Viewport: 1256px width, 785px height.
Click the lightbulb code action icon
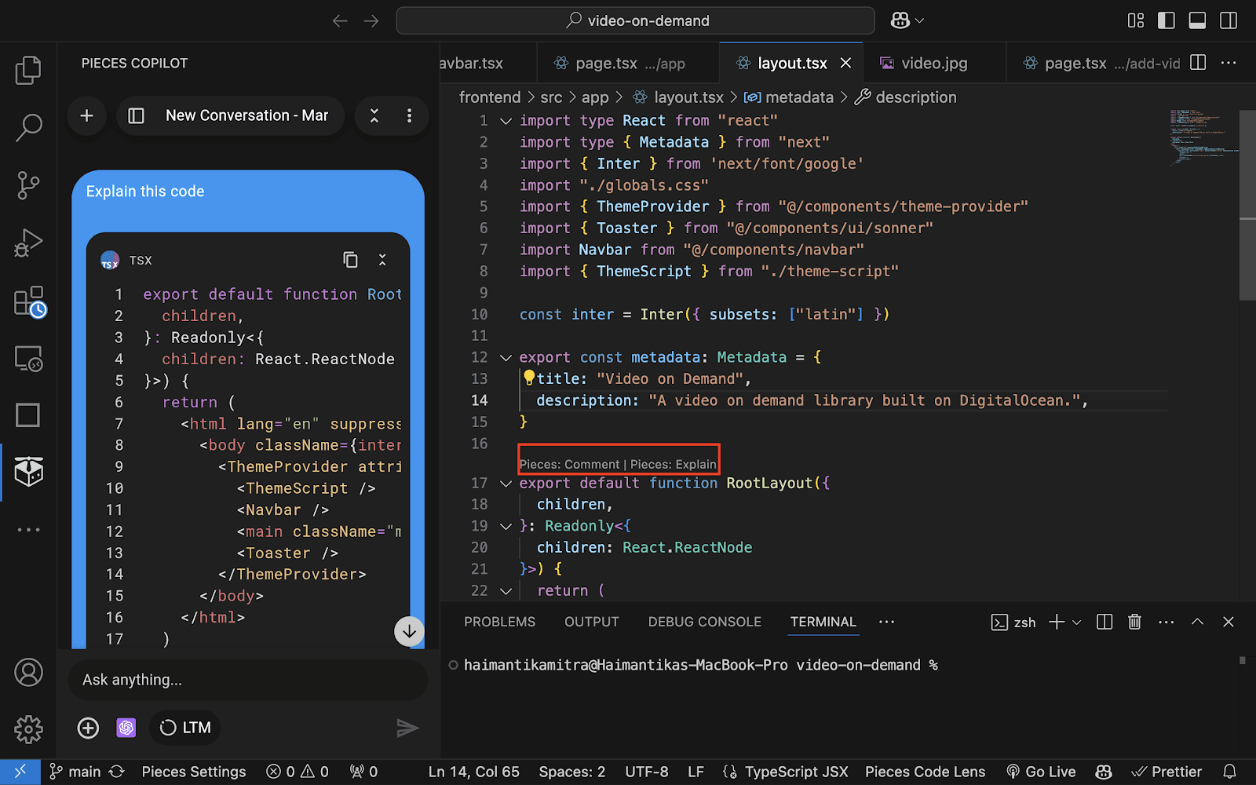pos(529,378)
